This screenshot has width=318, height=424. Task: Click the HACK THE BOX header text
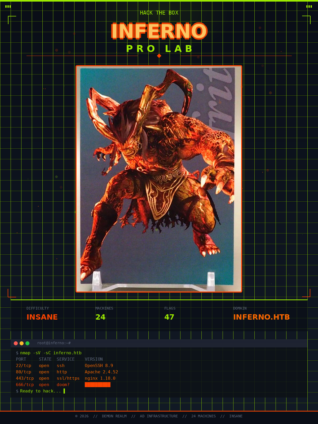pos(159,13)
